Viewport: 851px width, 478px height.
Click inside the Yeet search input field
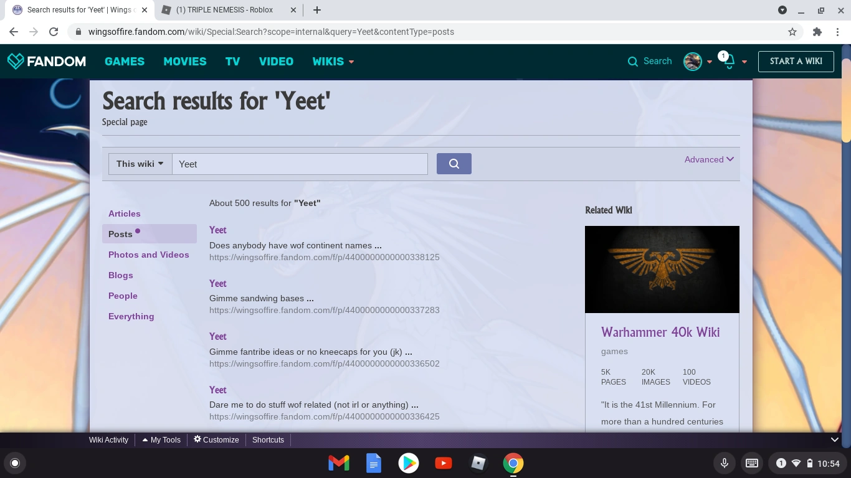pyautogui.click(x=300, y=164)
